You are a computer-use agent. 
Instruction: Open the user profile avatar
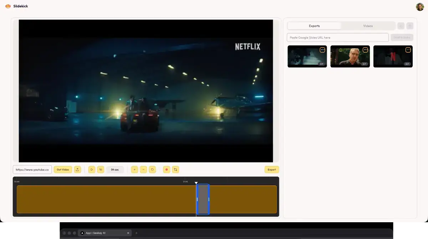(x=420, y=7)
